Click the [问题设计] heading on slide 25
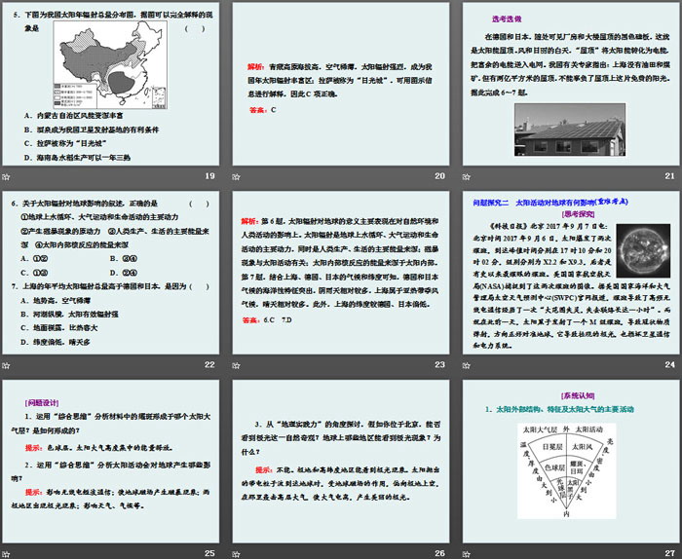This screenshot has width=682, height=559. coord(42,402)
